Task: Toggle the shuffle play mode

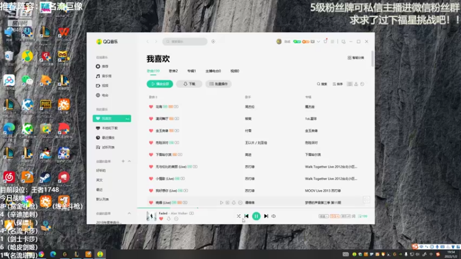Action: tap(239, 216)
